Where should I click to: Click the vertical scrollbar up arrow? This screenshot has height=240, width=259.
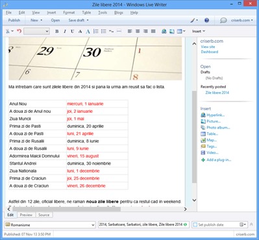click(x=194, y=43)
